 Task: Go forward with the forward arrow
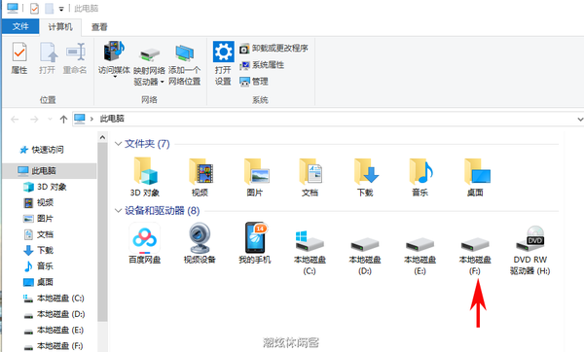[34, 119]
